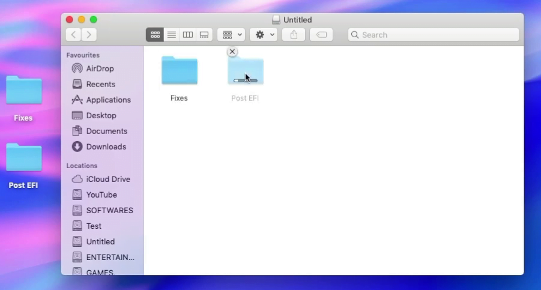Viewport: 541px width, 290px height.
Task: Minimize the Finder window with yellow button
Action: [x=82, y=20]
